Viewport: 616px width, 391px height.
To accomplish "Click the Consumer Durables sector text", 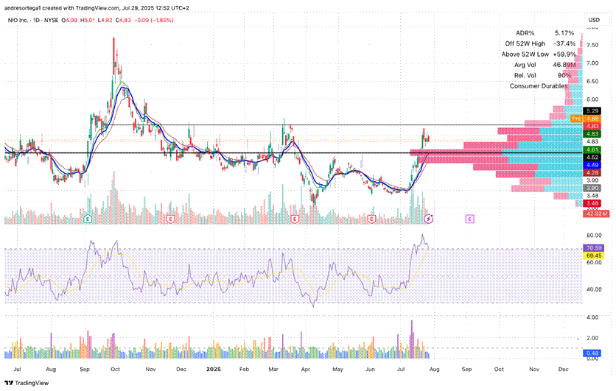I will click(539, 86).
